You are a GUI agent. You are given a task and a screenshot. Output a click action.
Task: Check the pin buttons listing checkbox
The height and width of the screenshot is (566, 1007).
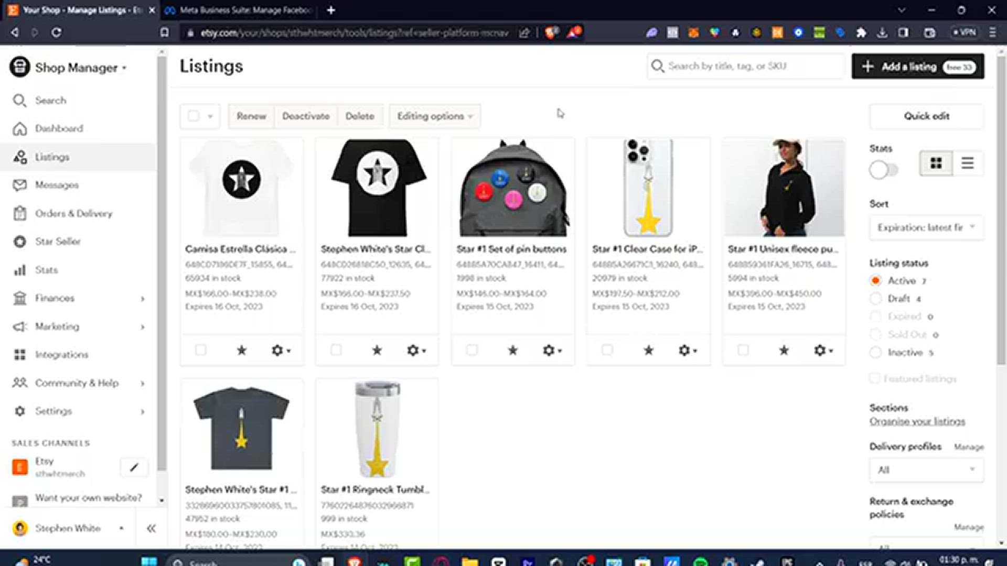(x=472, y=350)
